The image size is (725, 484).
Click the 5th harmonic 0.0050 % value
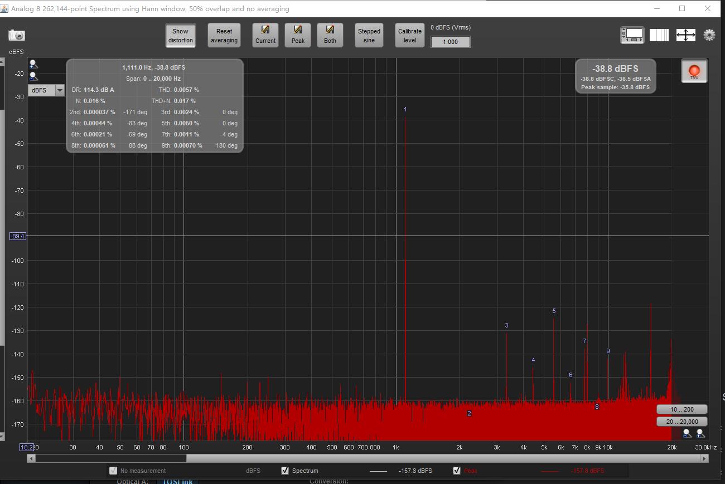coord(186,123)
